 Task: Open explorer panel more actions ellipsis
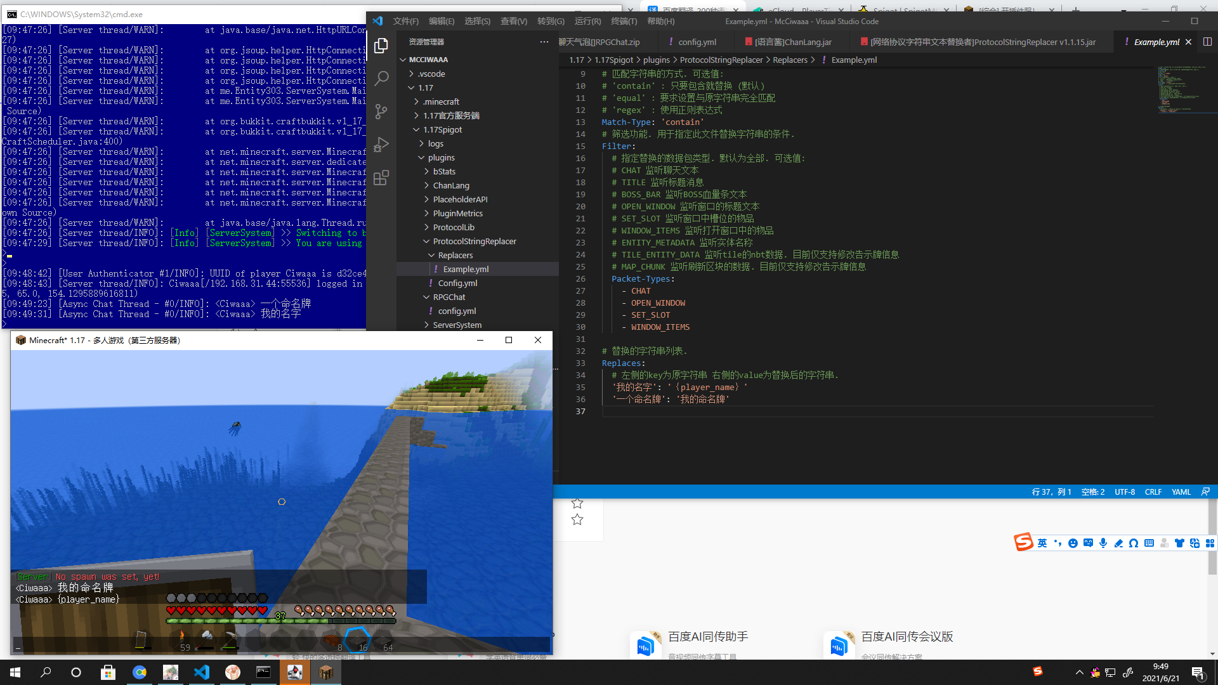tap(544, 42)
